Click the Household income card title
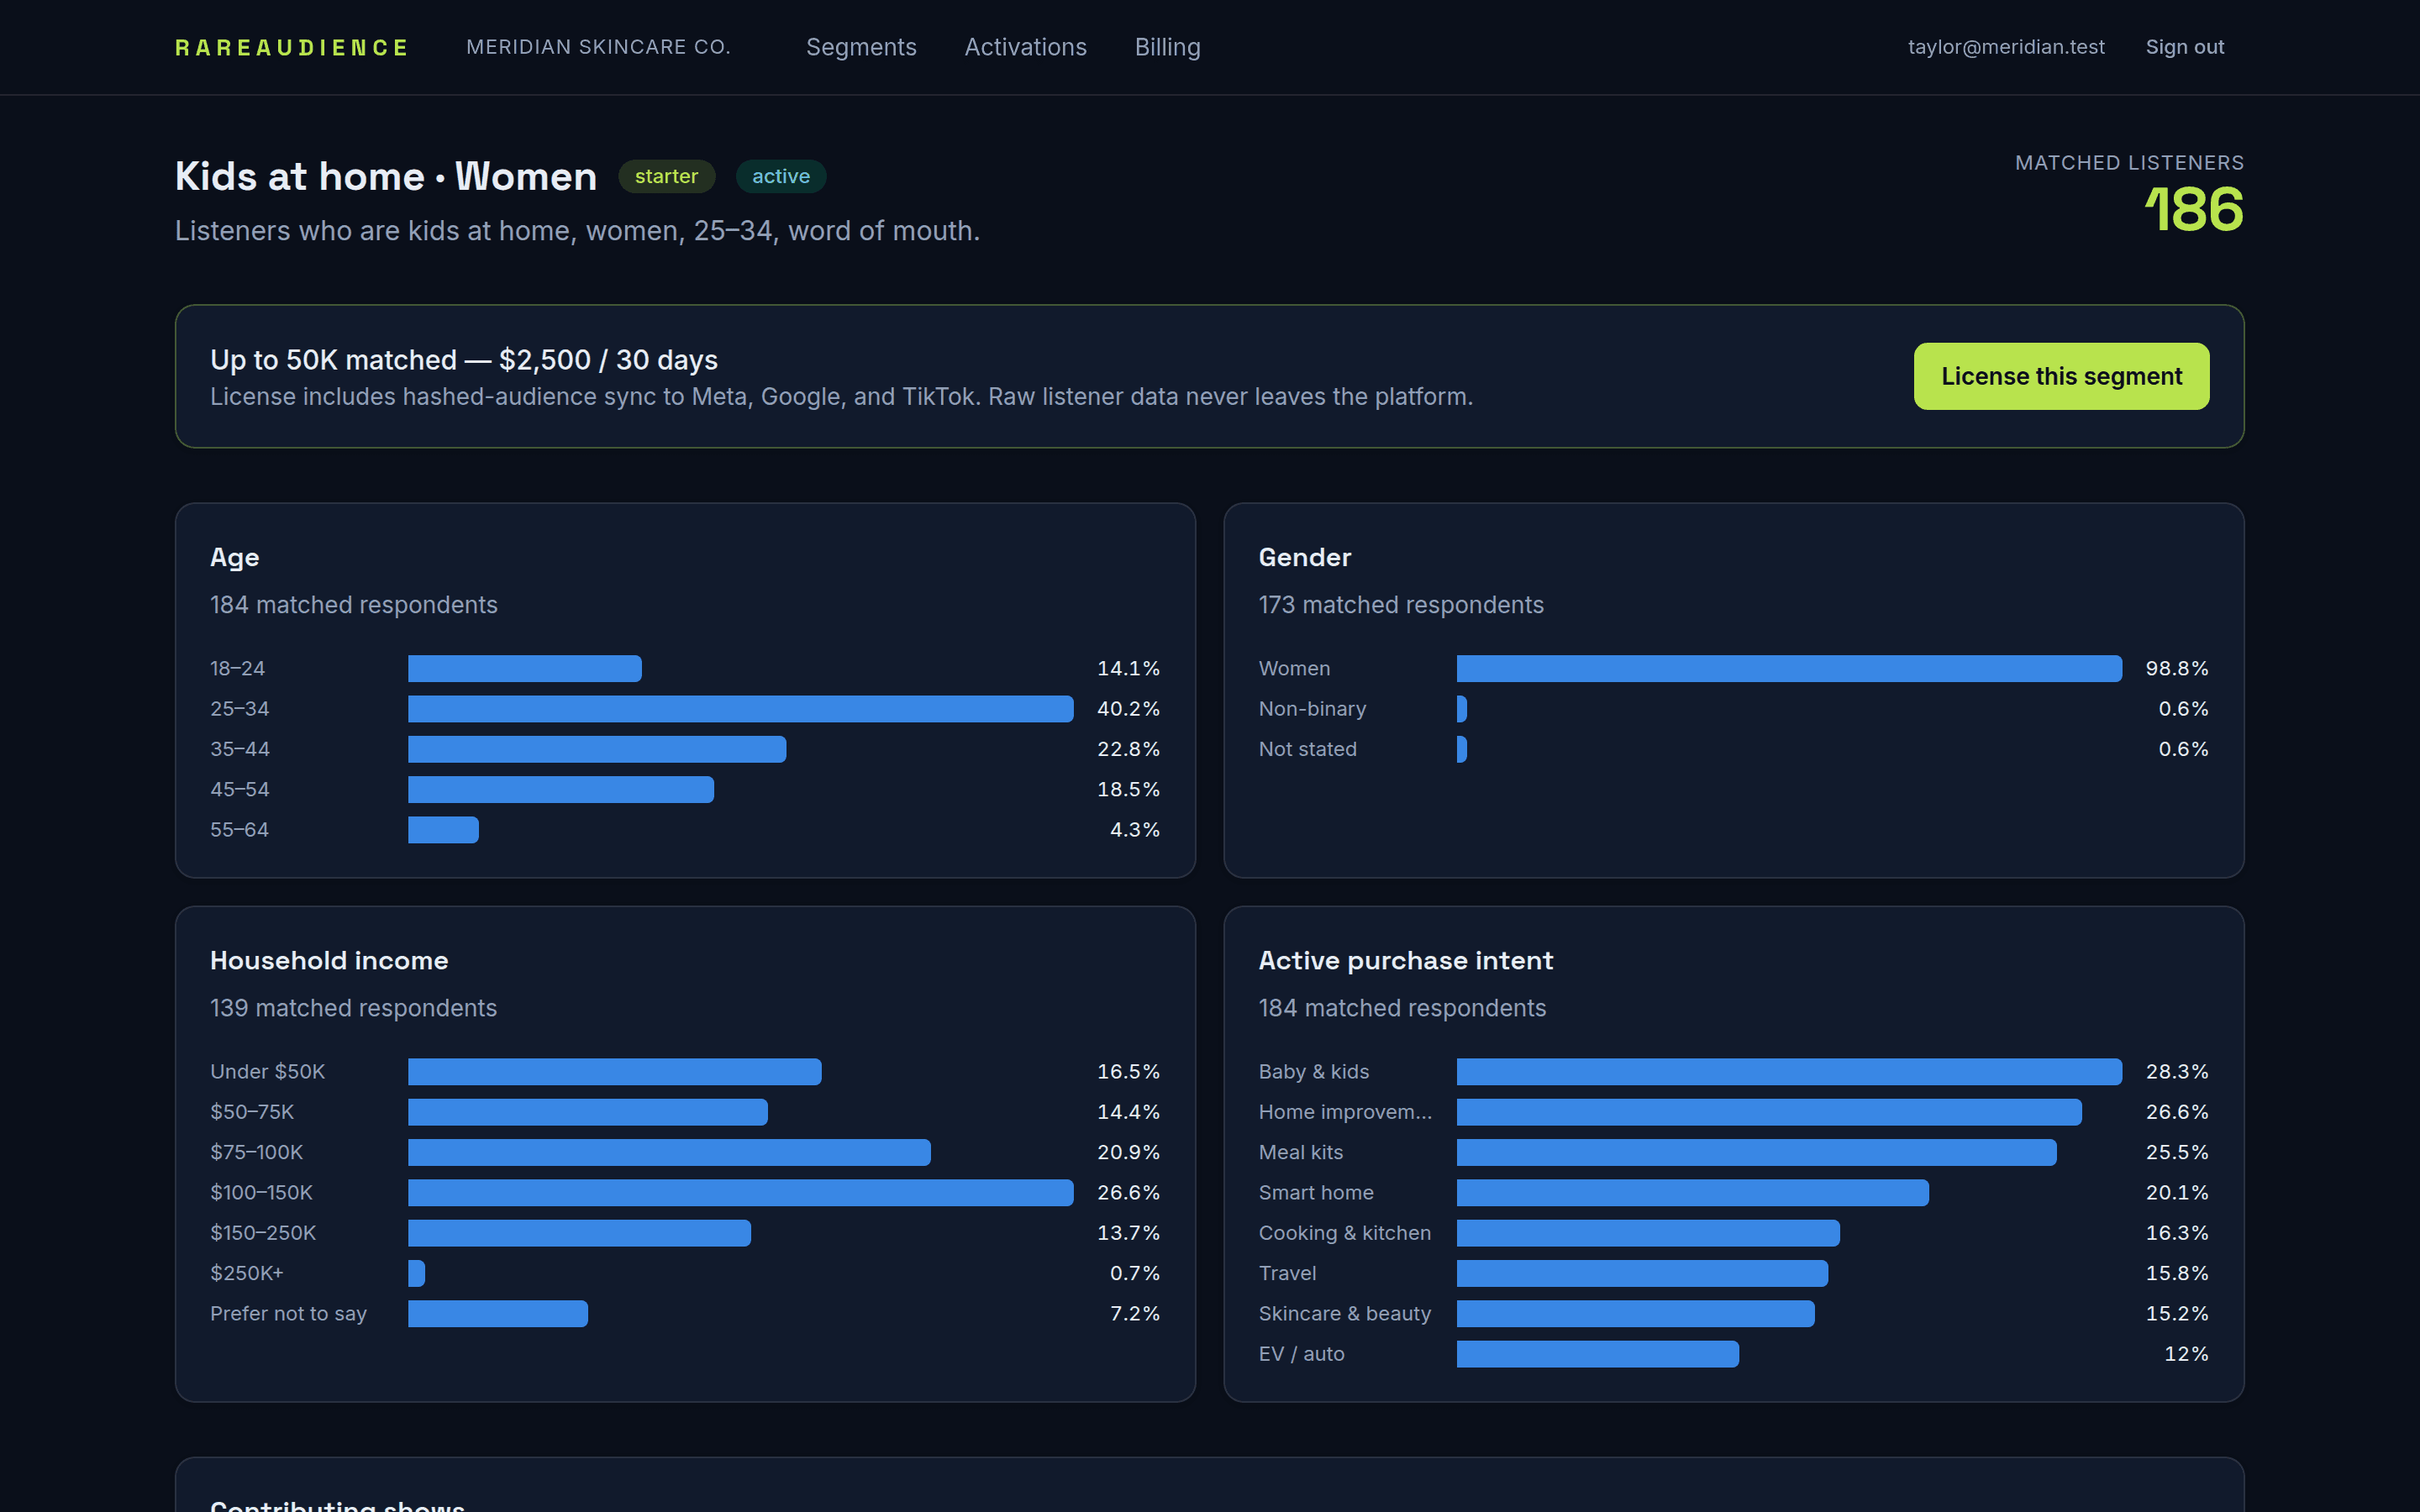The height and width of the screenshot is (1512, 2420). [329, 960]
